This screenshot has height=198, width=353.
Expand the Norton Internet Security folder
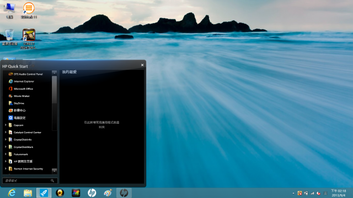(x=6, y=169)
